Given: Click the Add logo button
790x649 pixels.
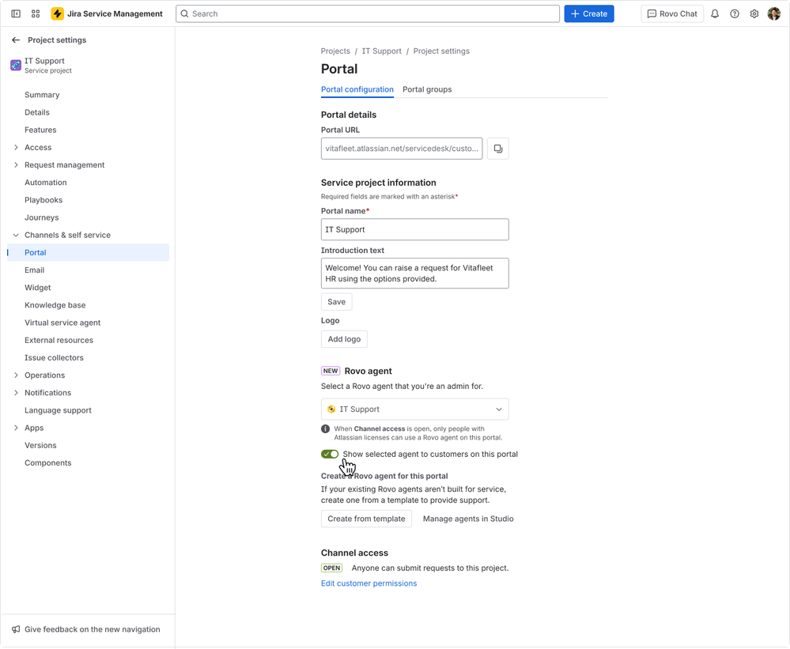Looking at the screenshot, I should point(344,339).
